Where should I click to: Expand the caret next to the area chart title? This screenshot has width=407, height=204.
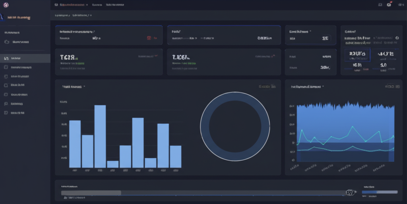tap(323, 87)
